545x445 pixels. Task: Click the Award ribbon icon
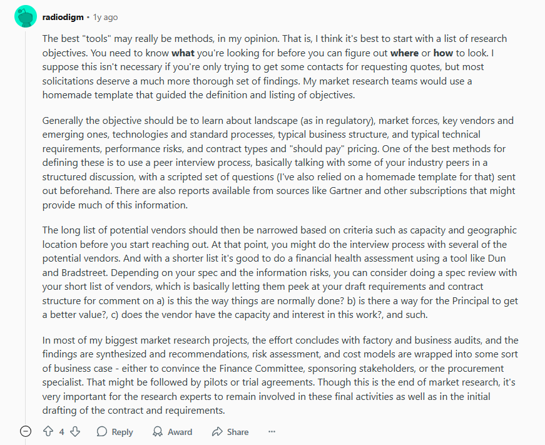158,431
